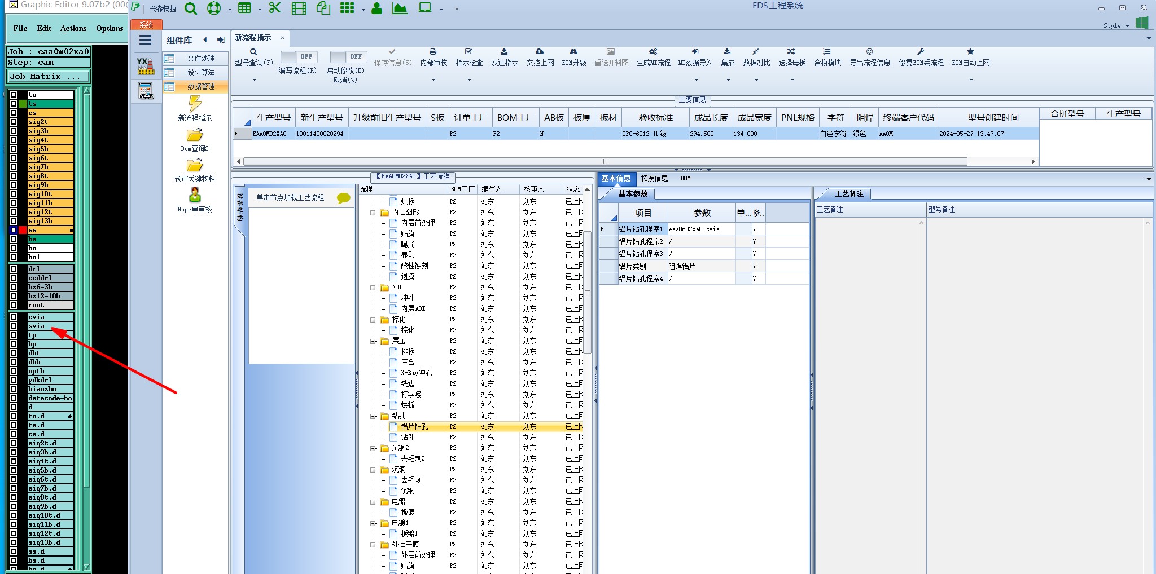
Task: Open the Options menu in Graphic Editor
Action: tap(110, 28)
